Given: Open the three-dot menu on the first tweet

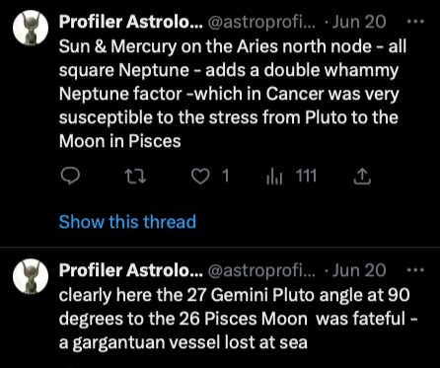Looking at the screenshot, I should 415,22.
